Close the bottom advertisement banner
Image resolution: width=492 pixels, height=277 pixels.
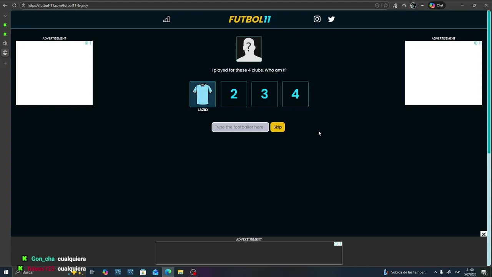click(x=484, y=234)
